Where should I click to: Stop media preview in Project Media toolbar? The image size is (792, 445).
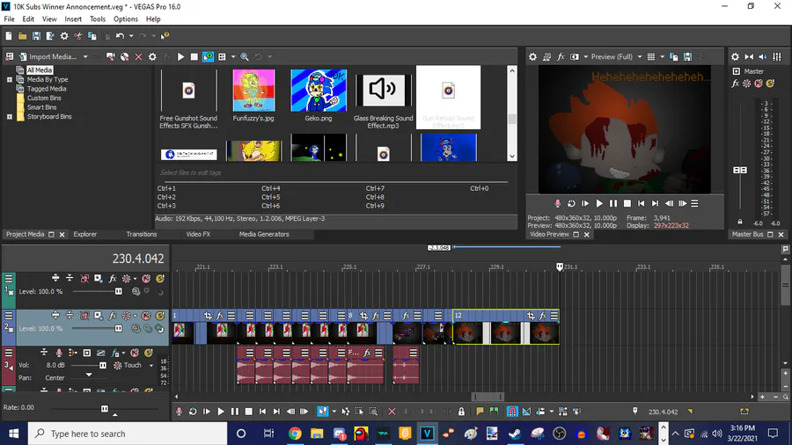194,57
